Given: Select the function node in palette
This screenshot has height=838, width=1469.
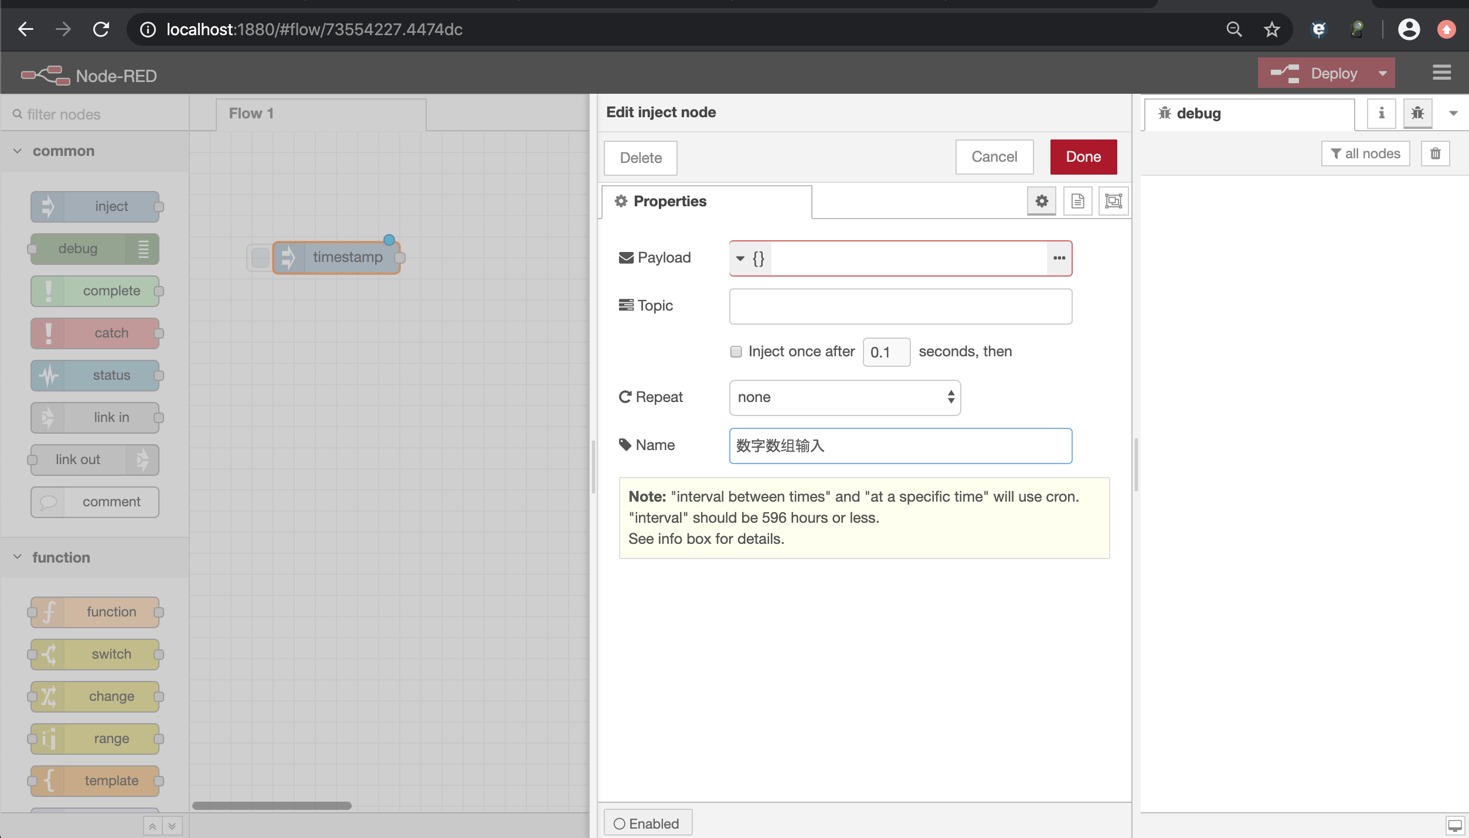Looking at the screenshot, I should tap(95, 612).
